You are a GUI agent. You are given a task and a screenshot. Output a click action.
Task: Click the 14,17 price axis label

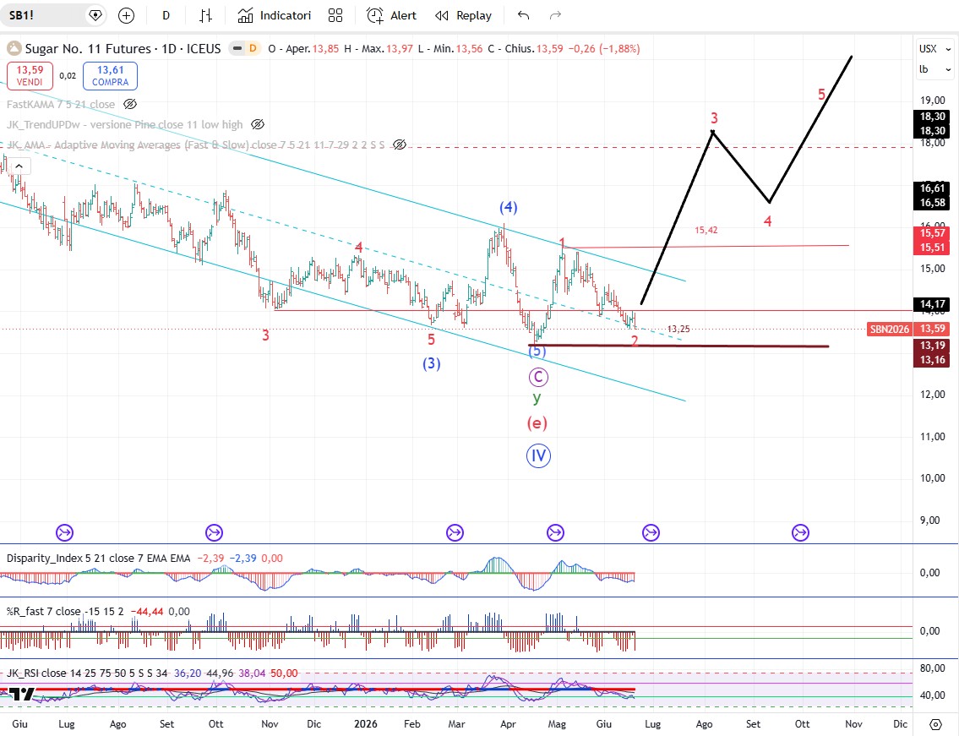pyautogui.click(x=932, y=304)
